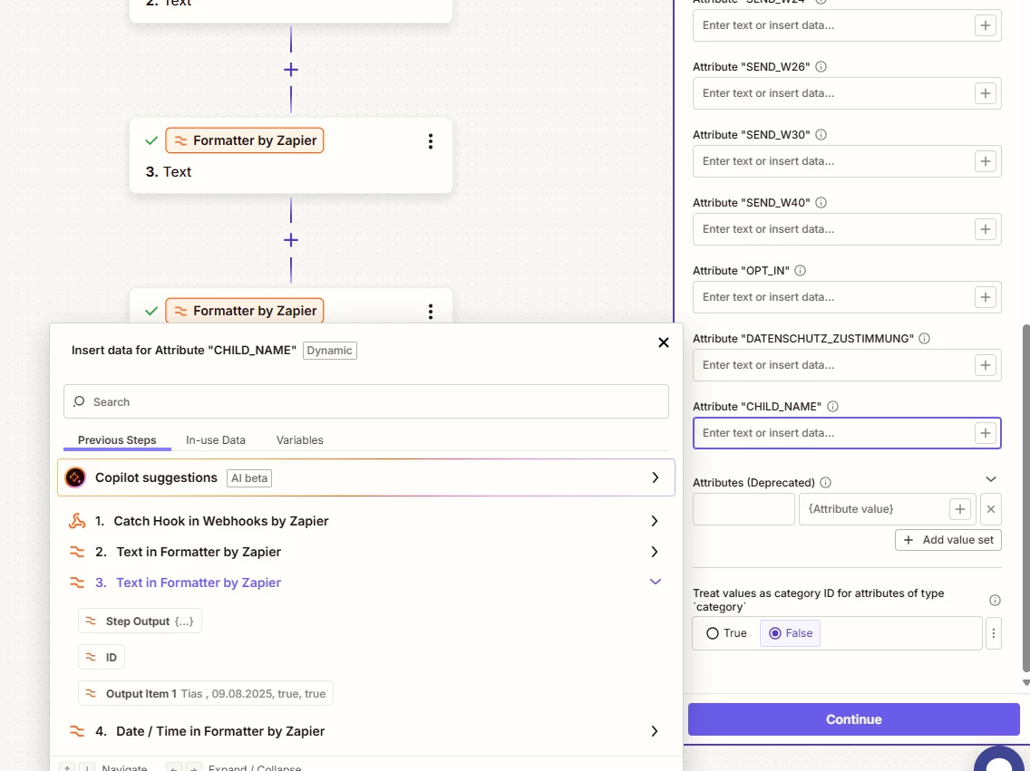Add a step below step 3 Text
Image resolution: width=1030 pixels, height=771 pixels.
tap(291, 240)
